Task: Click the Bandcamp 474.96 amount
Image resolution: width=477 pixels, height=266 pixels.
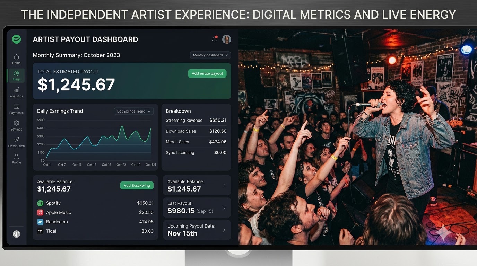Action: tap(146, 222)
